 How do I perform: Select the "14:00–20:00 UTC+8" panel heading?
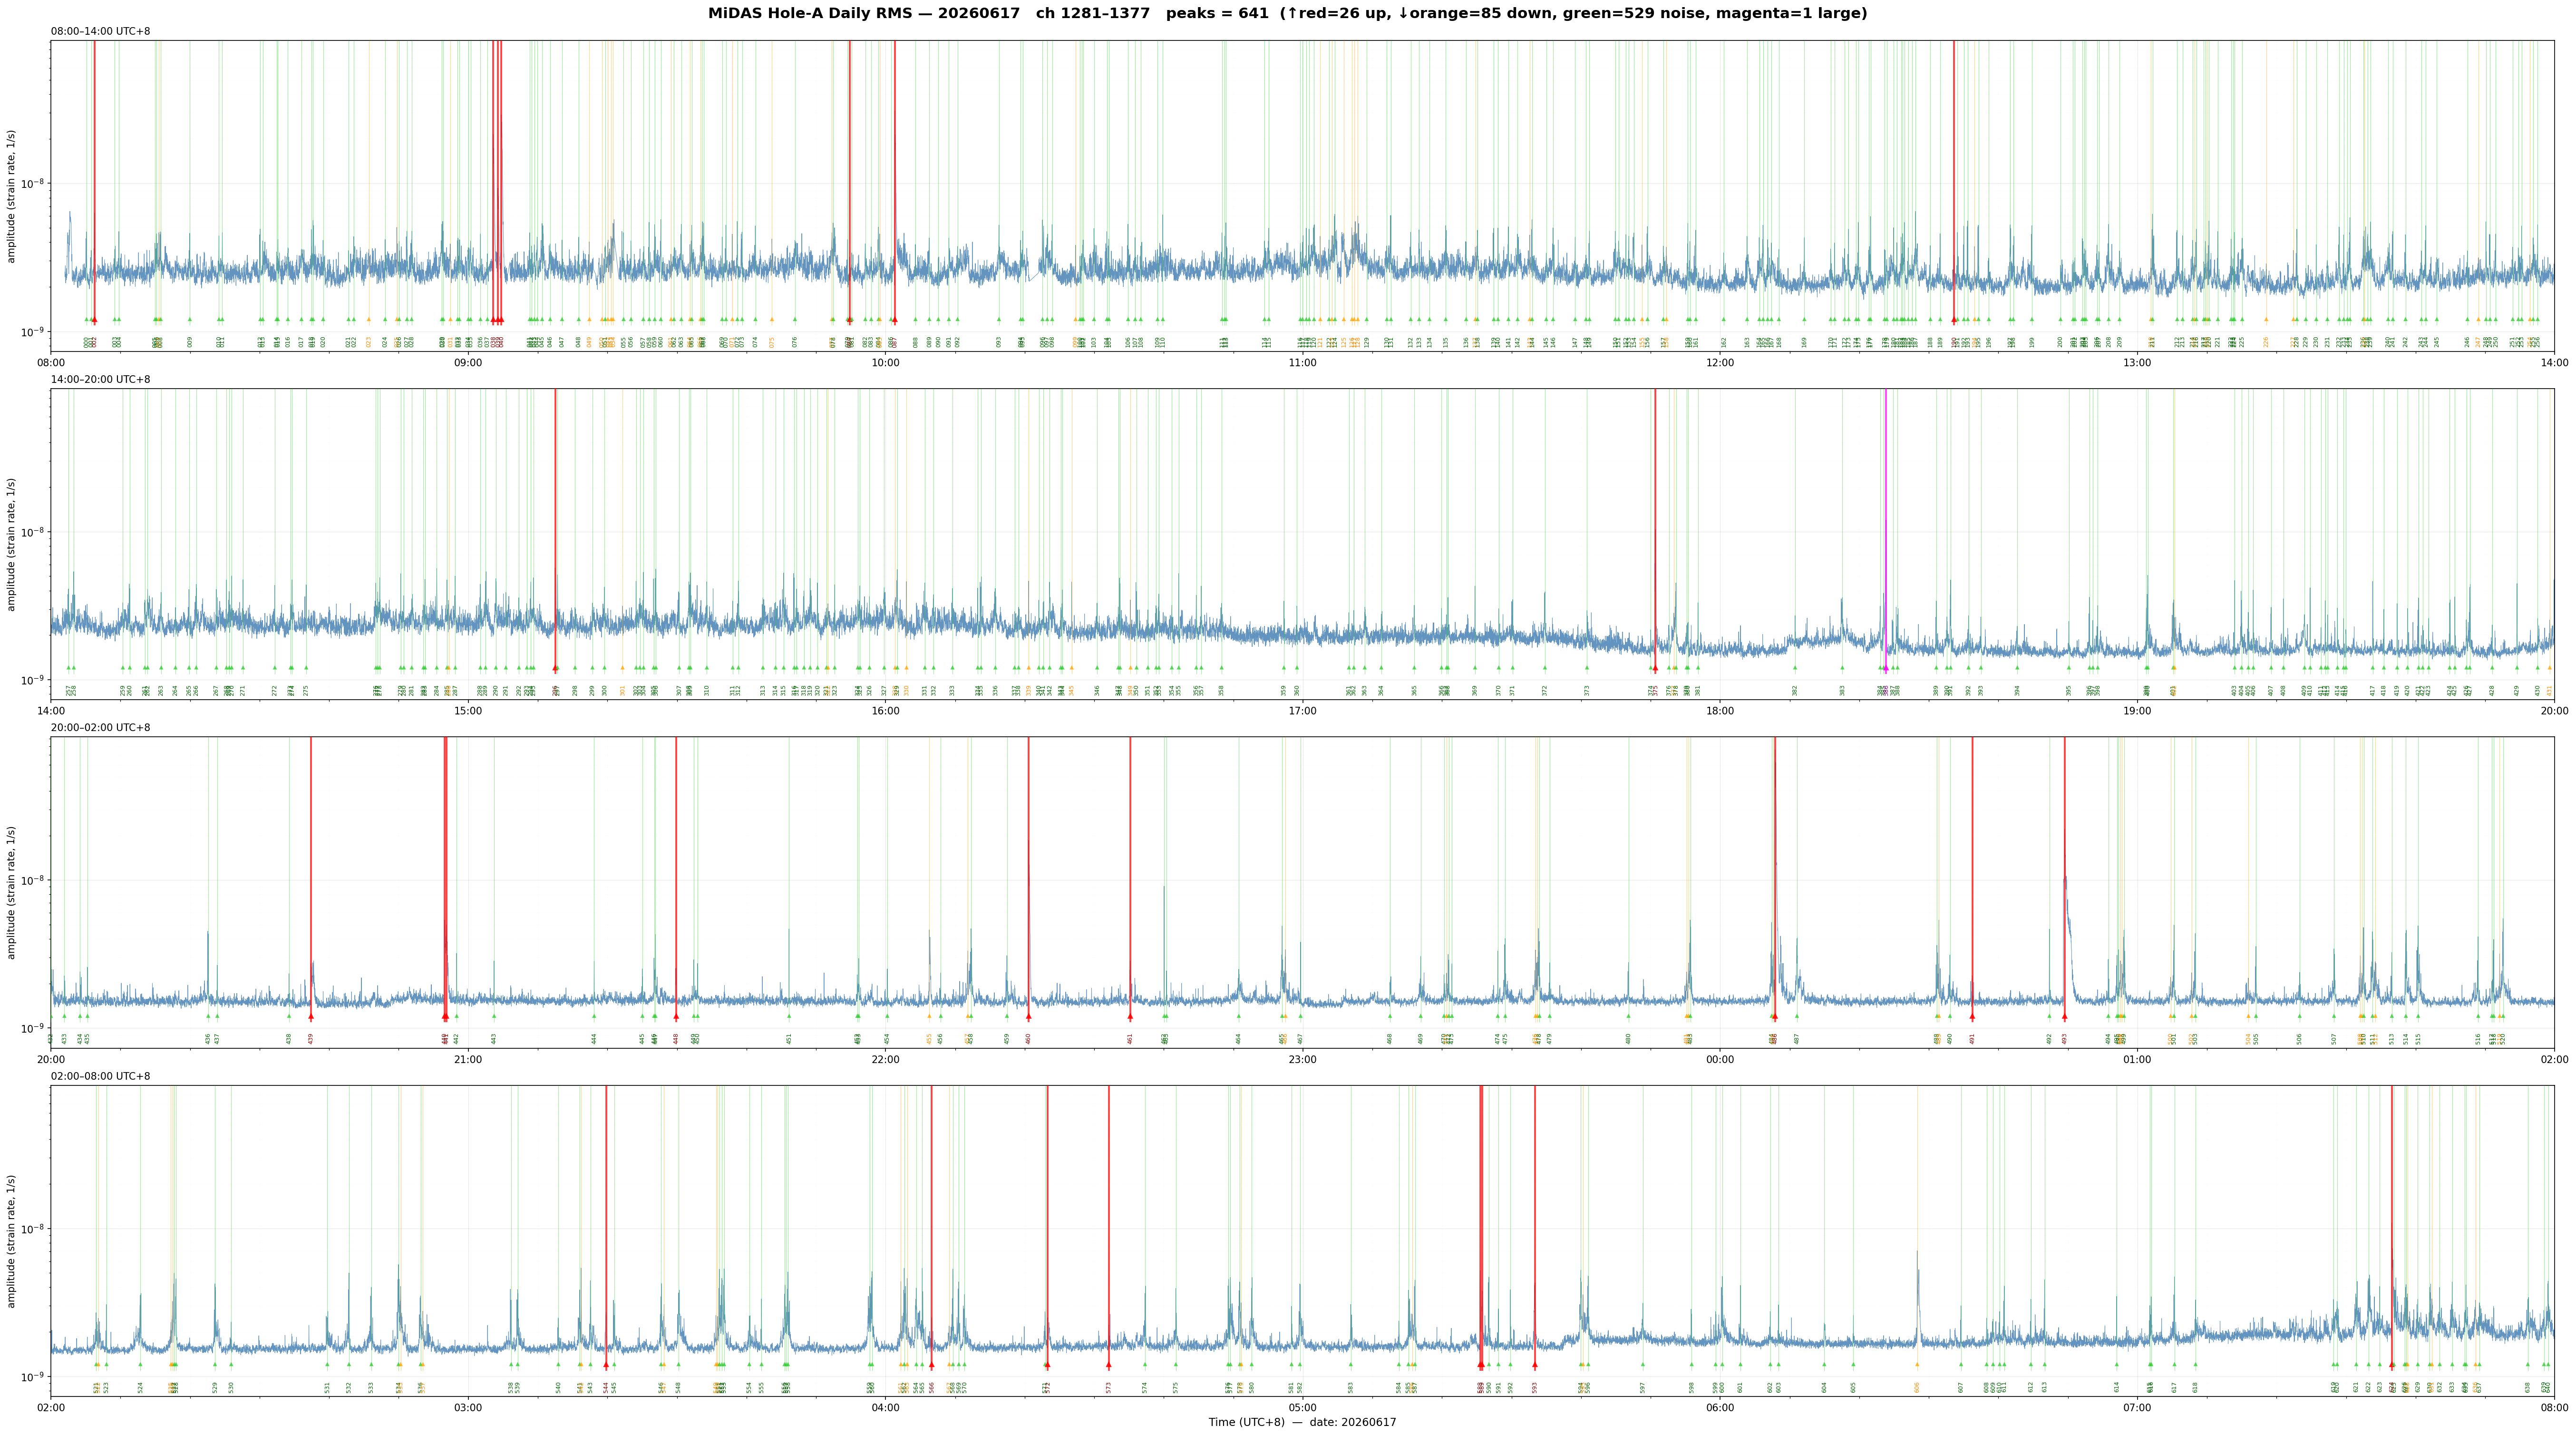(x=101, y=380)
